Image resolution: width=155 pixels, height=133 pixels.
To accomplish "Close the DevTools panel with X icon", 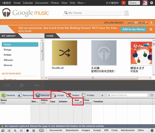I will pos(152,95).
